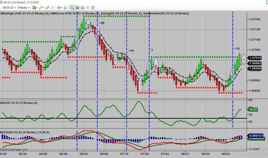The height and width of the screenshot is (158, 268).
Task: Click the 36.82 ADX value marker
Action: [253, 109]
